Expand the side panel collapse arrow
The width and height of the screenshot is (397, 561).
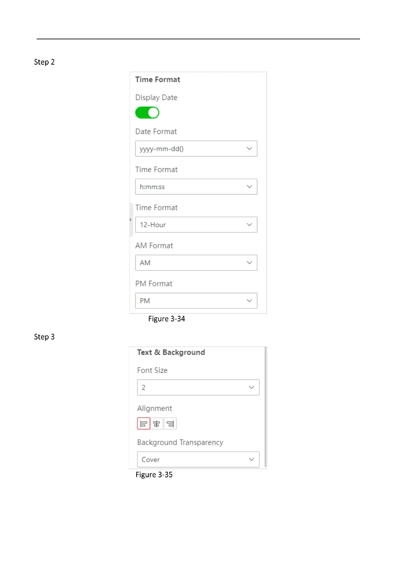click(131, 220)
